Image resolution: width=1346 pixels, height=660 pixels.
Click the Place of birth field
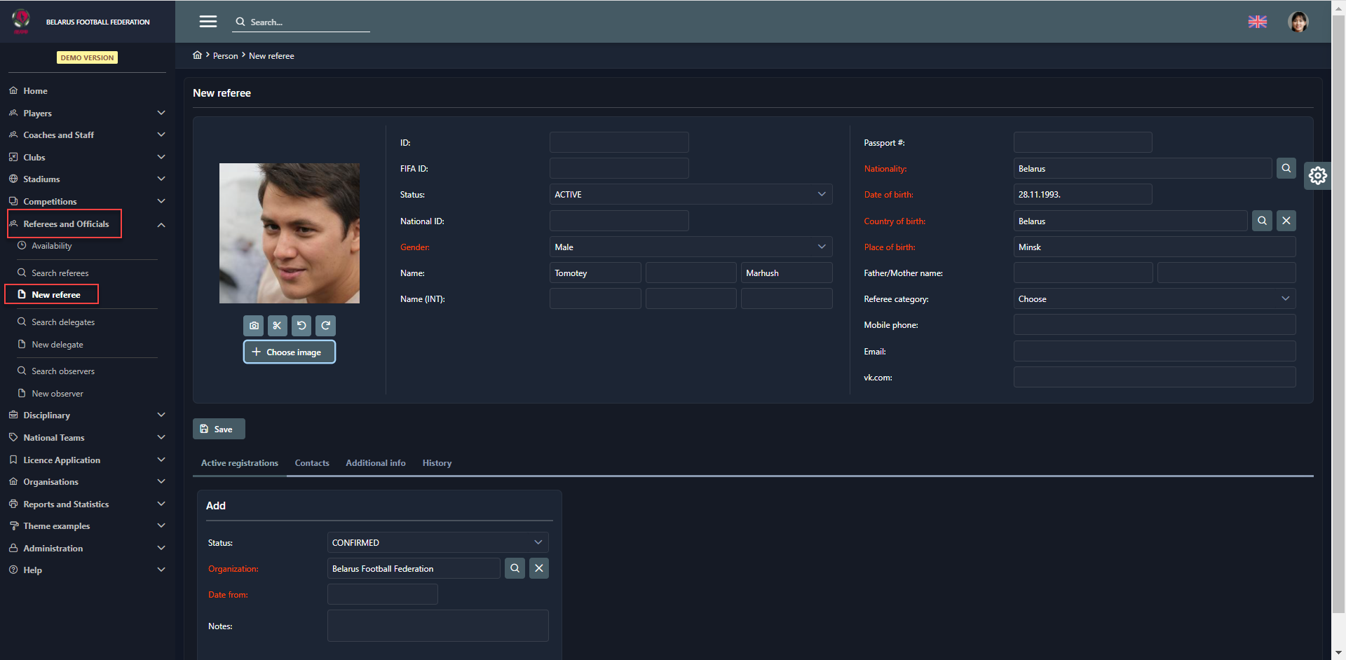(1155, 247)
